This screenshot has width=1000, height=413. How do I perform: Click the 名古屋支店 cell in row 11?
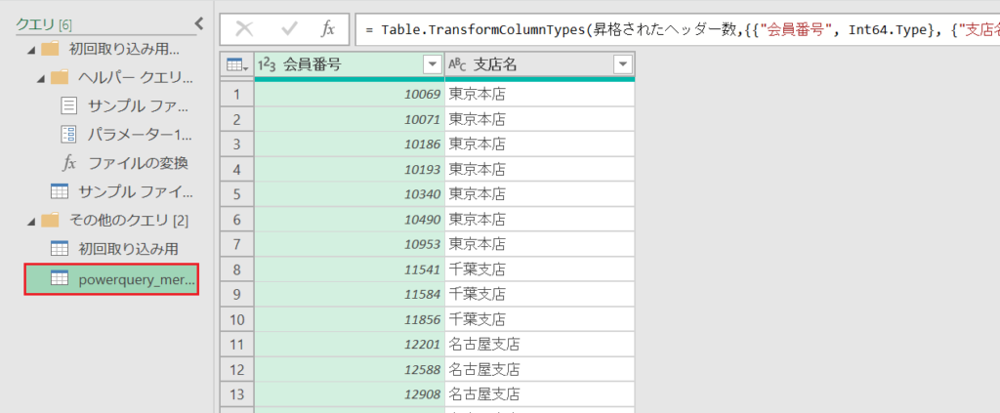coord(539,345)
